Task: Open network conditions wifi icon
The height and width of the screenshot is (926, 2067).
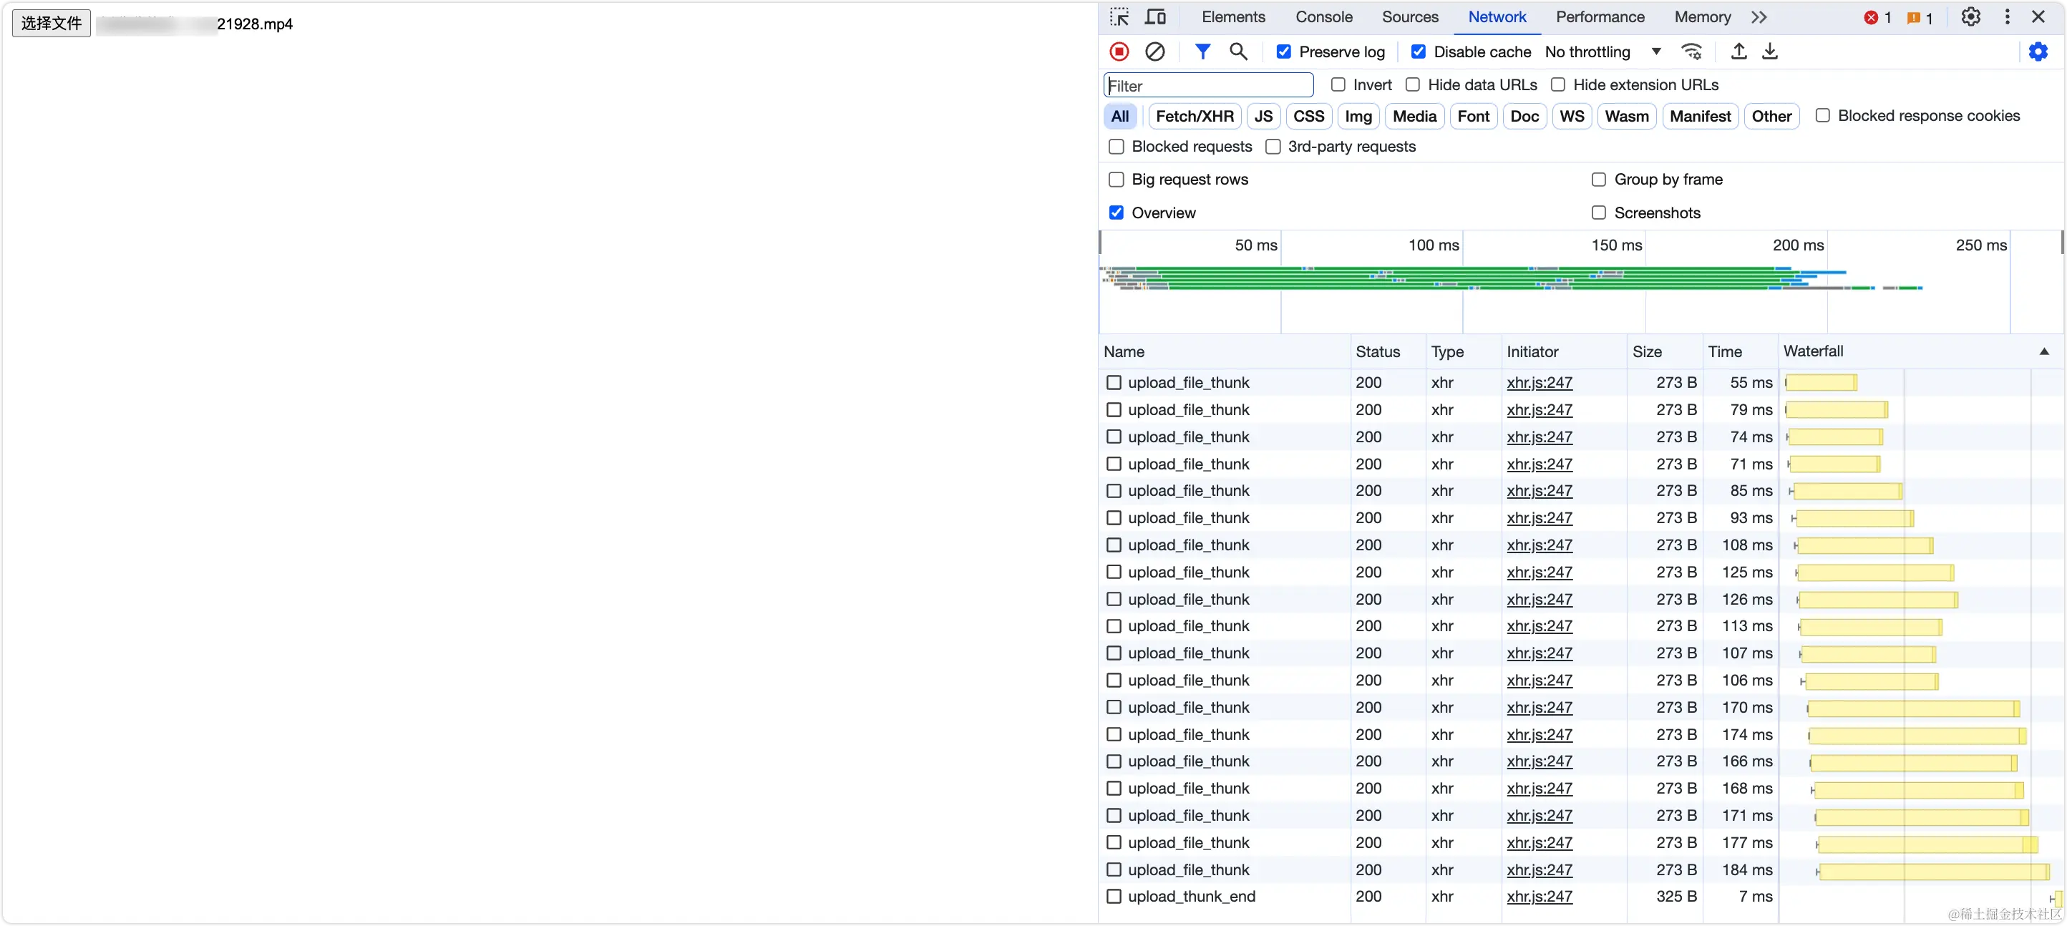Action: (x=1691, y=52)
